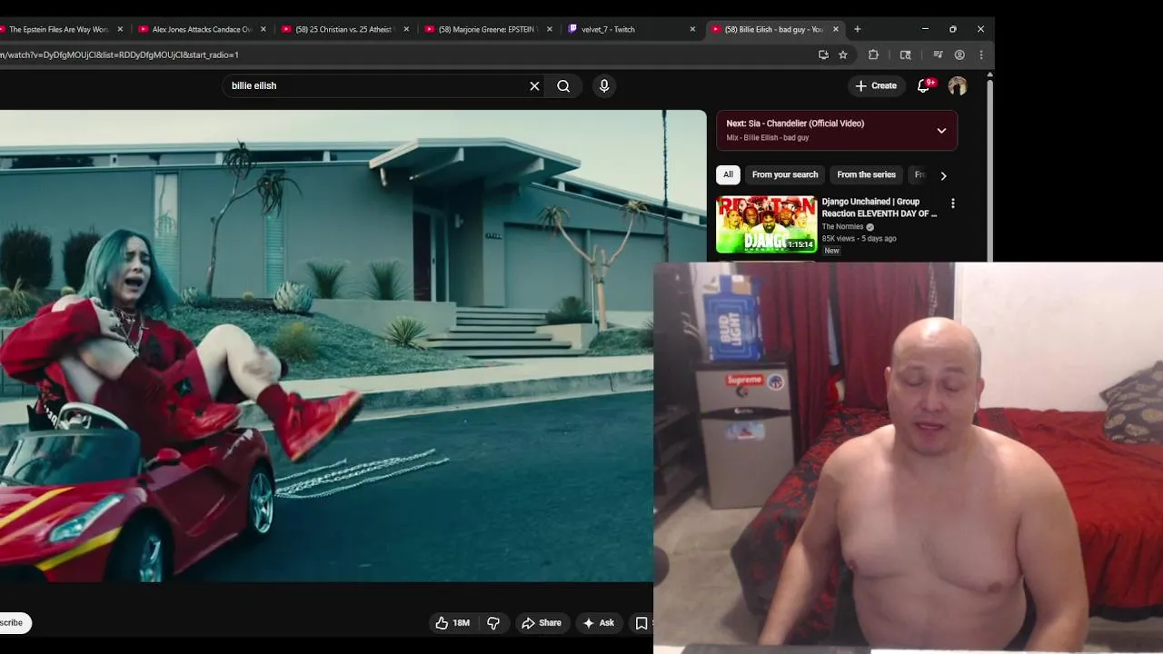Open the Ask AI button

point(599,623)
